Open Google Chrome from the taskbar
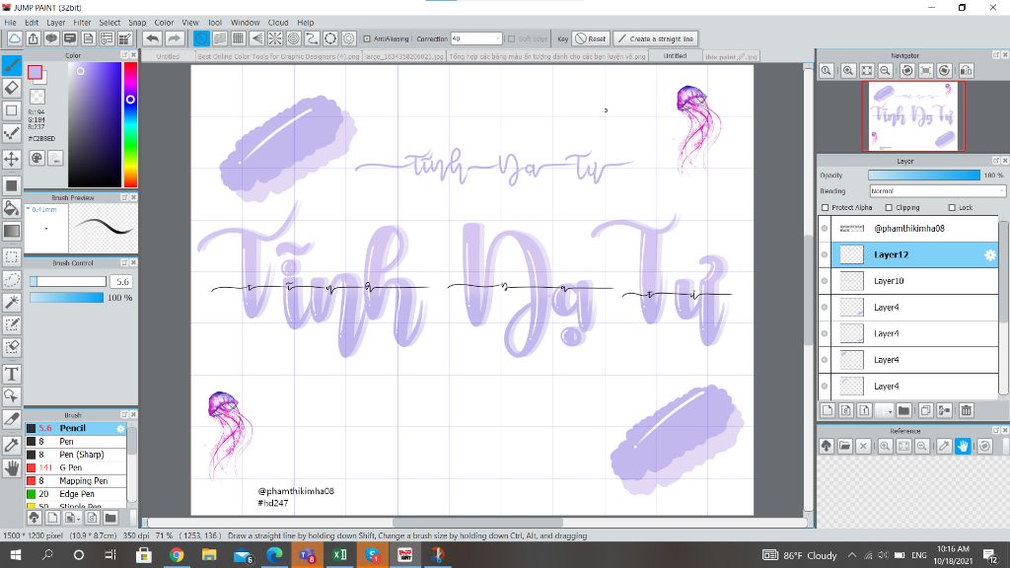Viewport: 1010px width, 568px height. (177, 554)
